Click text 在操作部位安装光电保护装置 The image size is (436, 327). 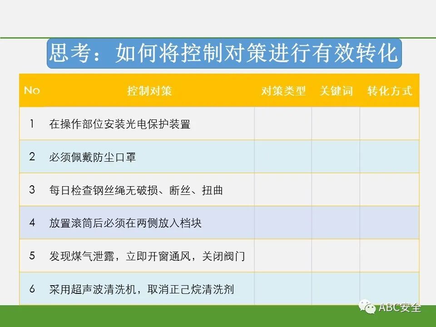click(x=120, y=124)
